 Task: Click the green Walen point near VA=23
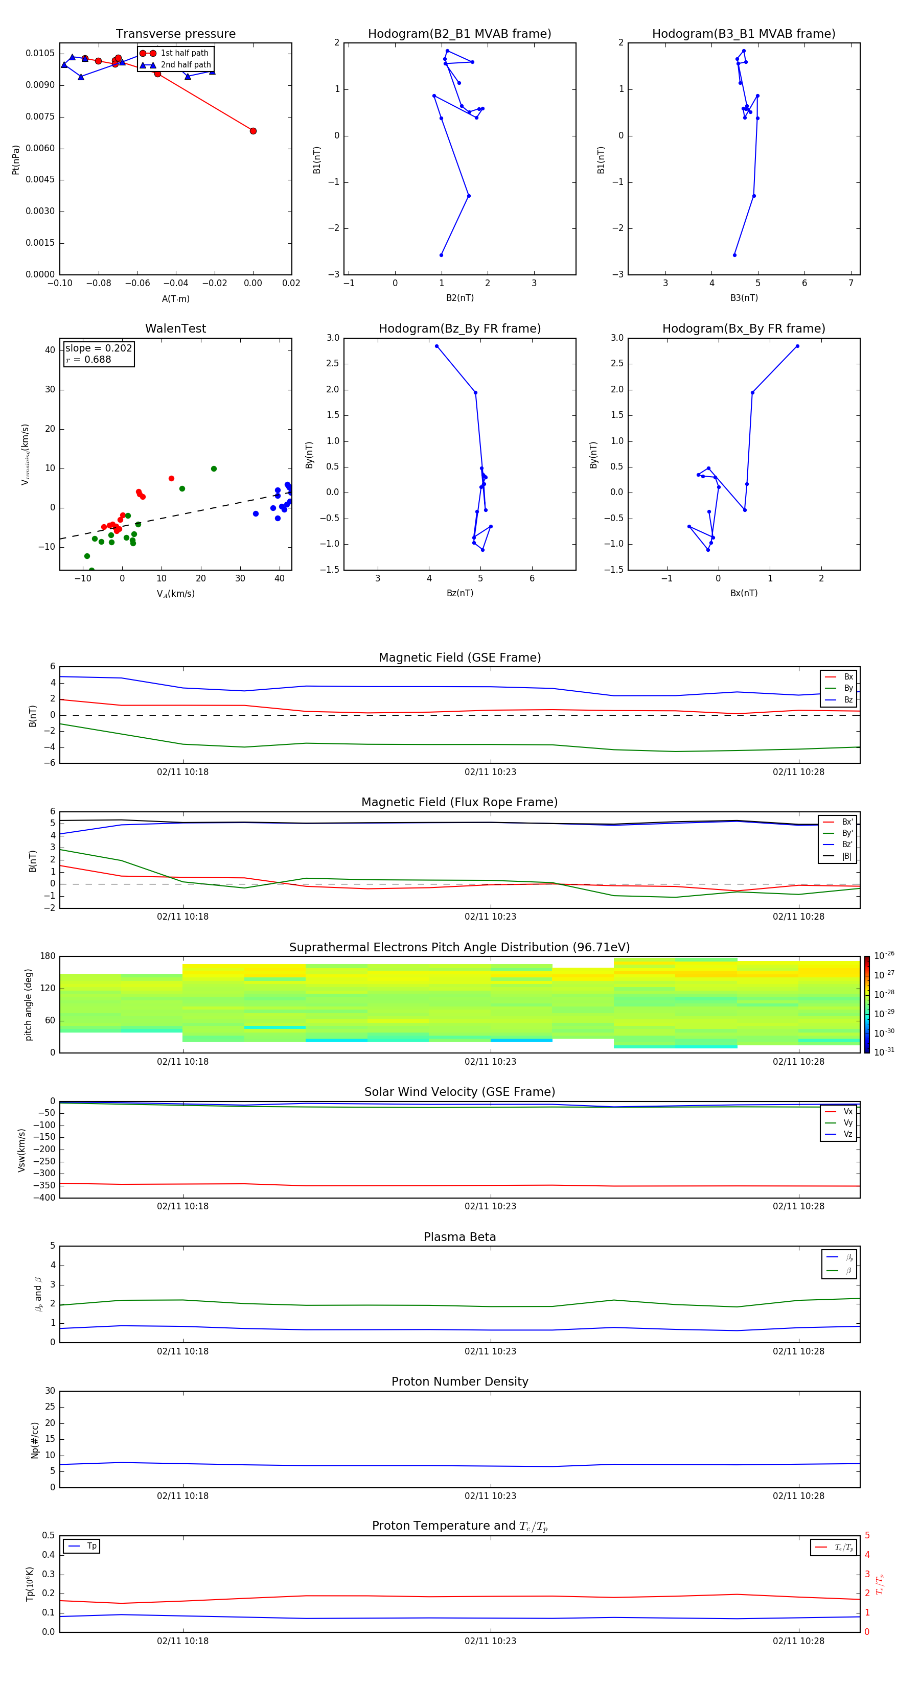pos(214,469)
